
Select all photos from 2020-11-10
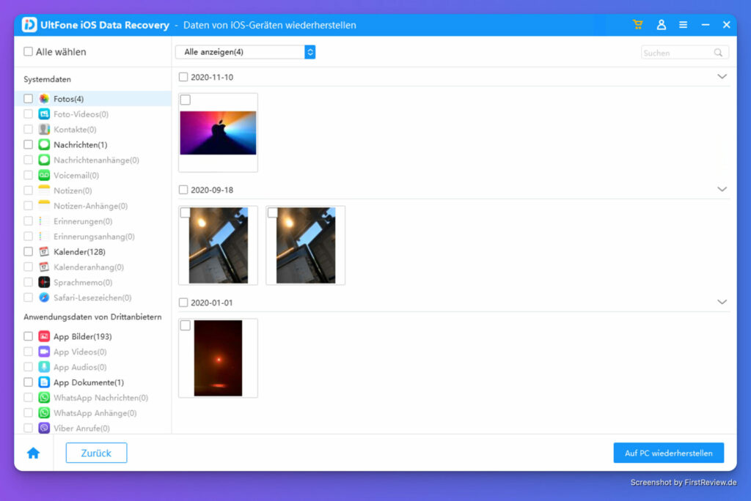click(x=183, y=77)
